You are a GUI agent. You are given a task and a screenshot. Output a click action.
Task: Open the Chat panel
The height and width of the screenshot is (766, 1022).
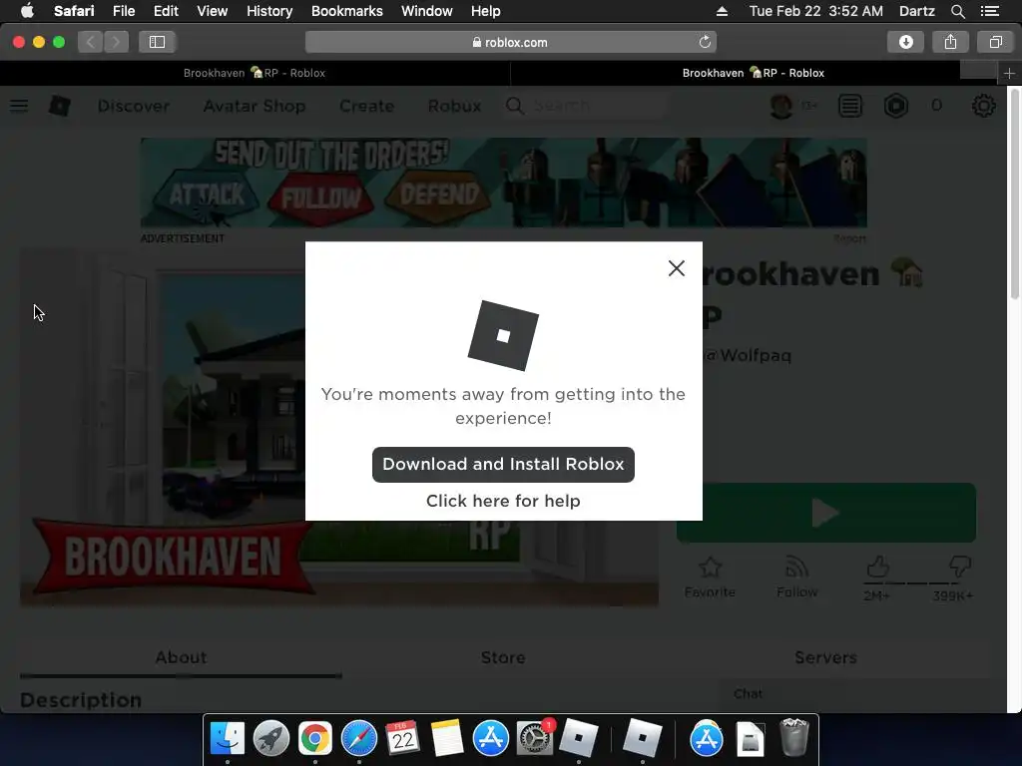pyautogui.click(x=854, y=694)
